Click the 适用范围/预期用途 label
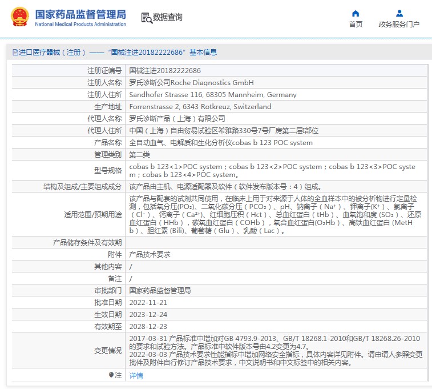Screen dimensions: 432x389 93,214
